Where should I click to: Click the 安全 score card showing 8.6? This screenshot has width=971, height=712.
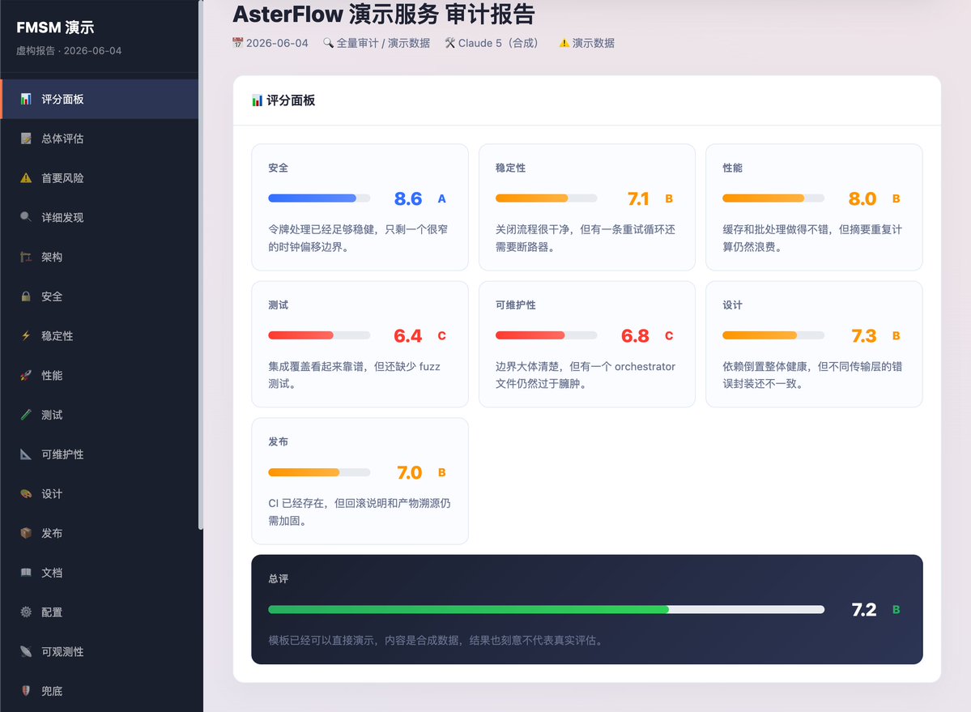pos(360,207)
